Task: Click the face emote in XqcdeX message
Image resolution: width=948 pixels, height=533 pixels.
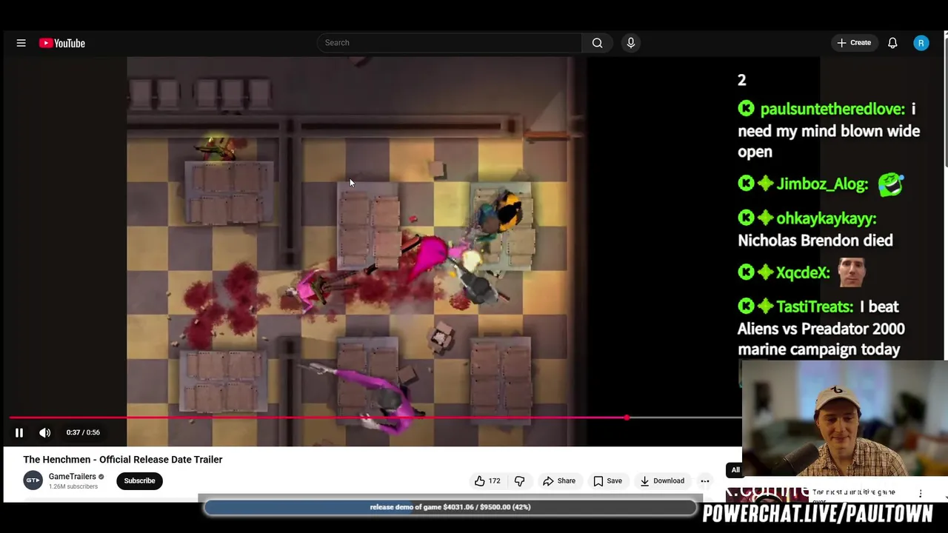Action: [852, 272]
